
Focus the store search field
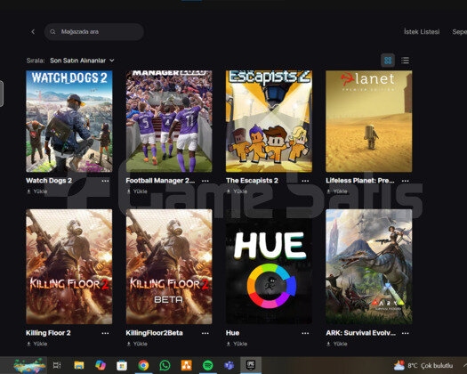(x=94, y=32)
